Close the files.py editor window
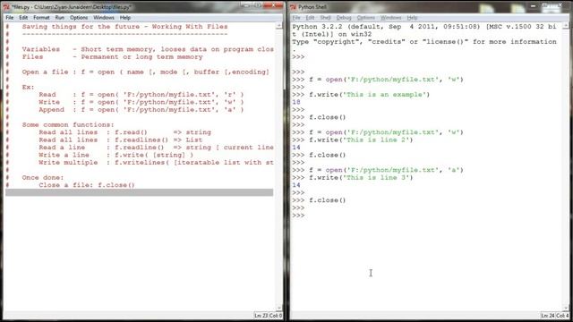Viewport: 573px width, 322px height. [x=274, y=5]
